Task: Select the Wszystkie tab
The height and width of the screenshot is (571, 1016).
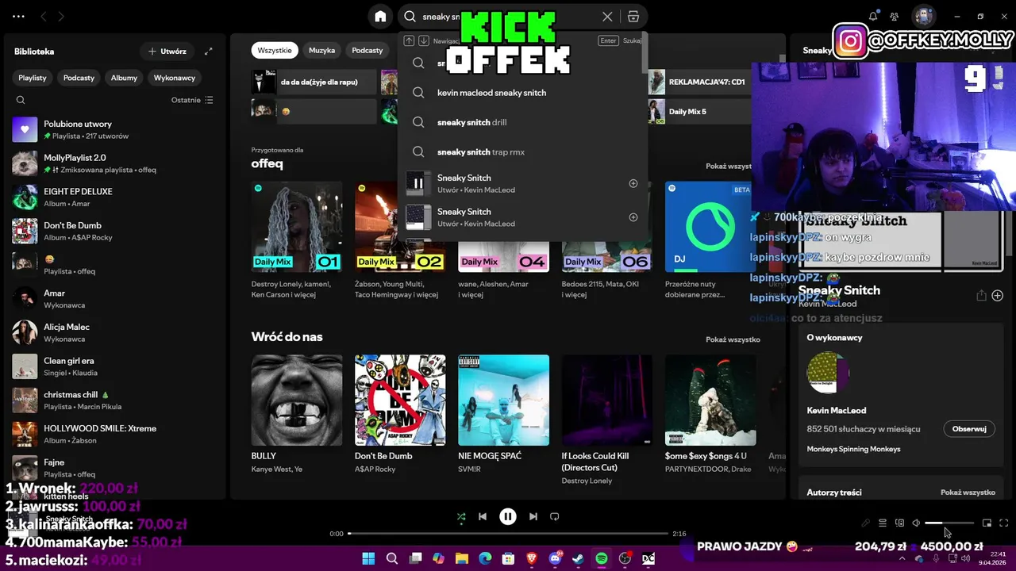Action: 275,50
